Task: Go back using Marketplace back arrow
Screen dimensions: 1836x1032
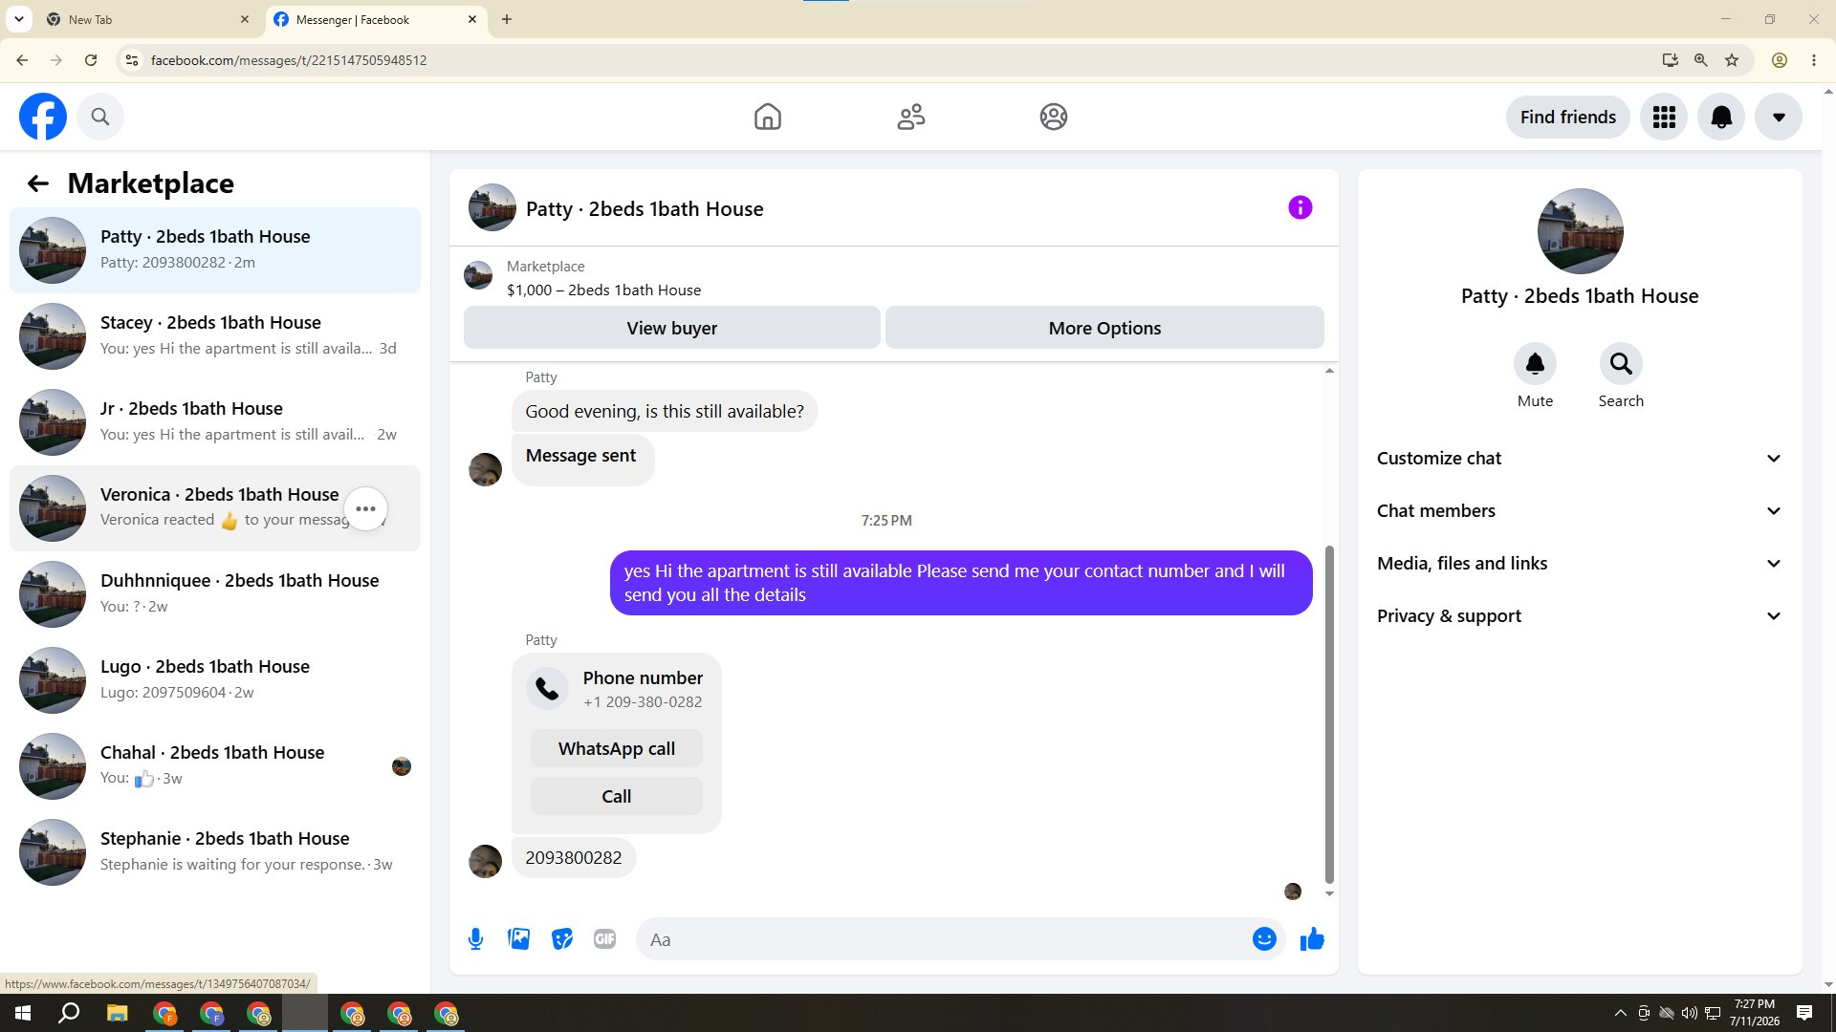Action: coord(37,183)
